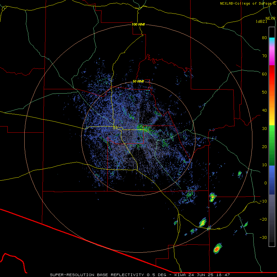
Task: Click the 60 value on dBZ scale
Action: [x=264, y=74]
